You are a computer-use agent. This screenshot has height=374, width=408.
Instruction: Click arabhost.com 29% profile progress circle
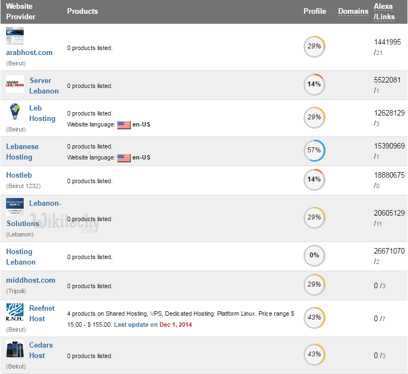coord(315,46)
